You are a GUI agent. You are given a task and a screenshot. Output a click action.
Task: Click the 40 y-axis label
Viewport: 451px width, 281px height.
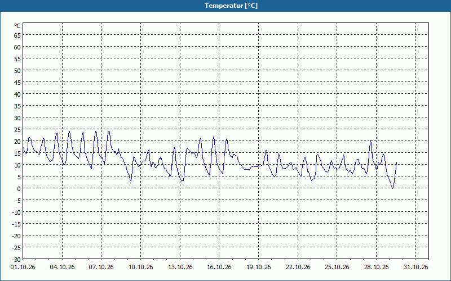pyautogui.click(x=17, y=94)
